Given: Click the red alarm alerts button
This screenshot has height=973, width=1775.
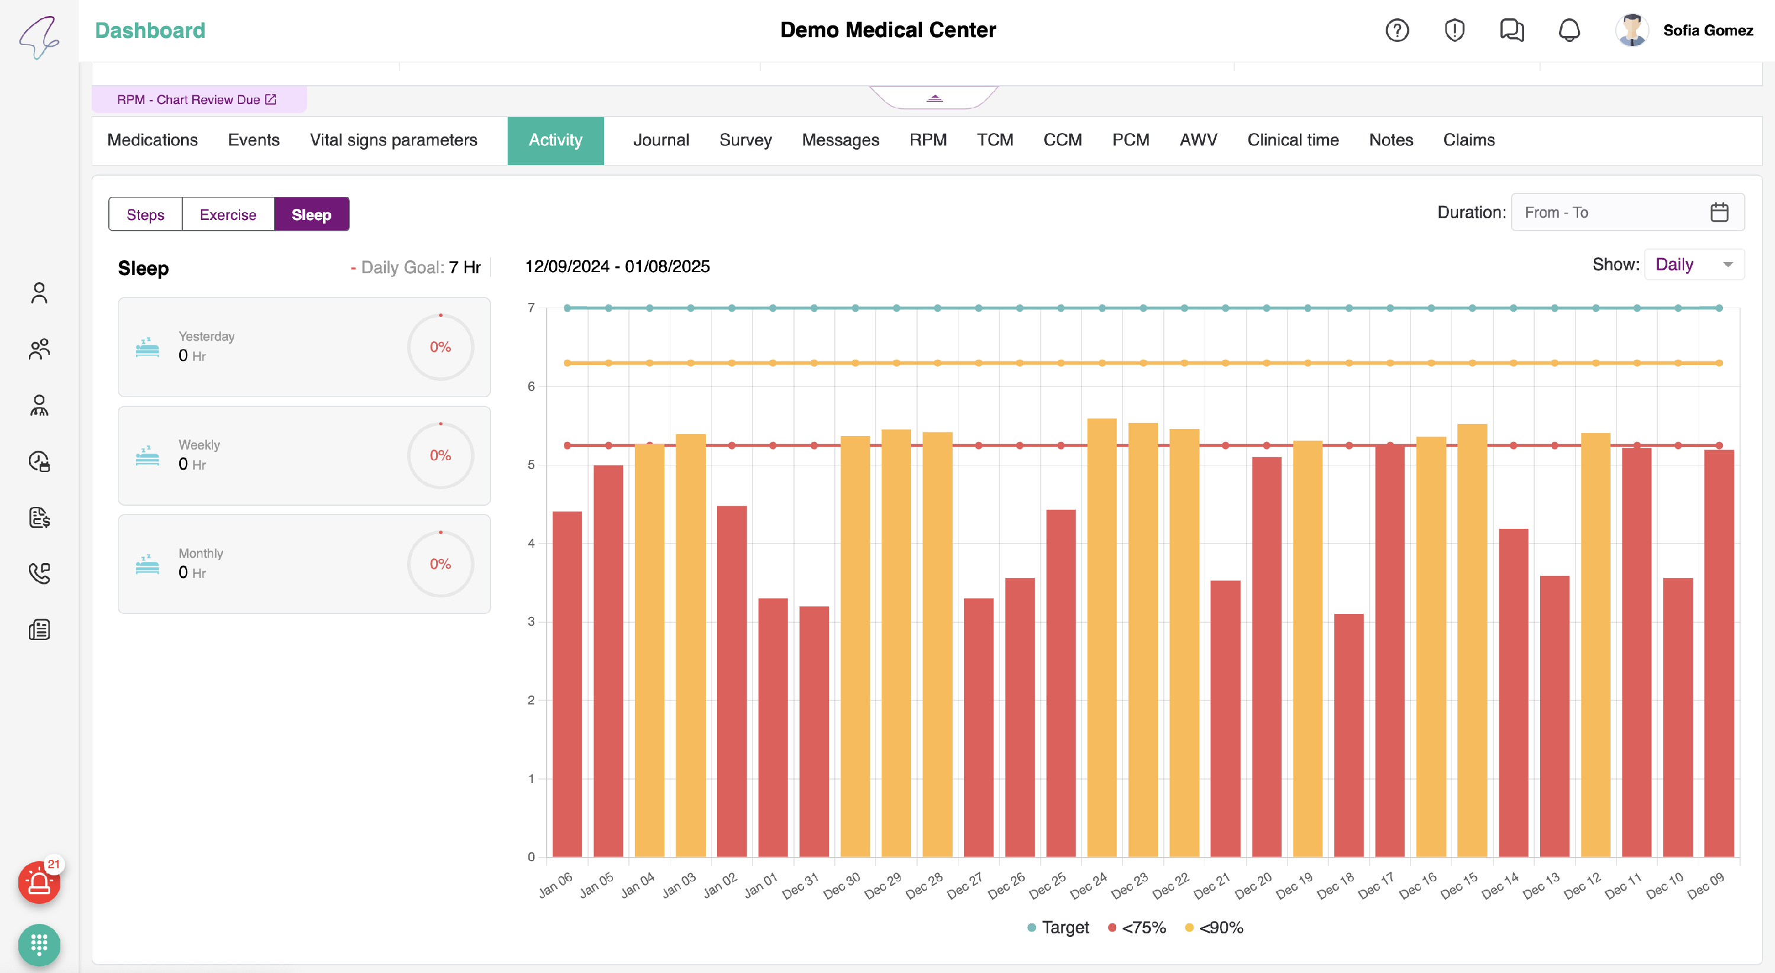Looking at the screenshot, I should pyautogui.click(x=39, y=882).
